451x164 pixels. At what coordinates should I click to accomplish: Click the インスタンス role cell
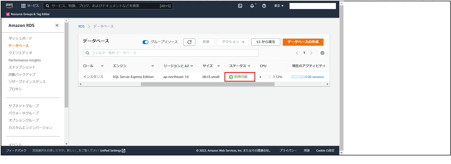coord(93,77)
